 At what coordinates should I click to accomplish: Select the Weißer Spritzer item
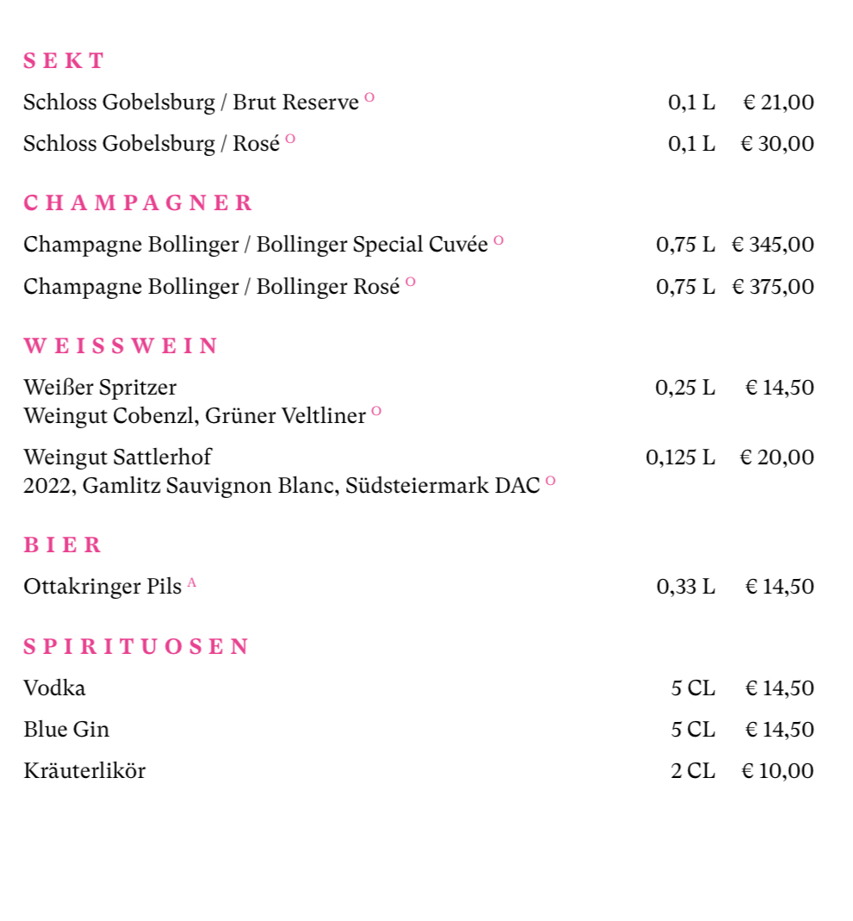click(x=100, y=388)
